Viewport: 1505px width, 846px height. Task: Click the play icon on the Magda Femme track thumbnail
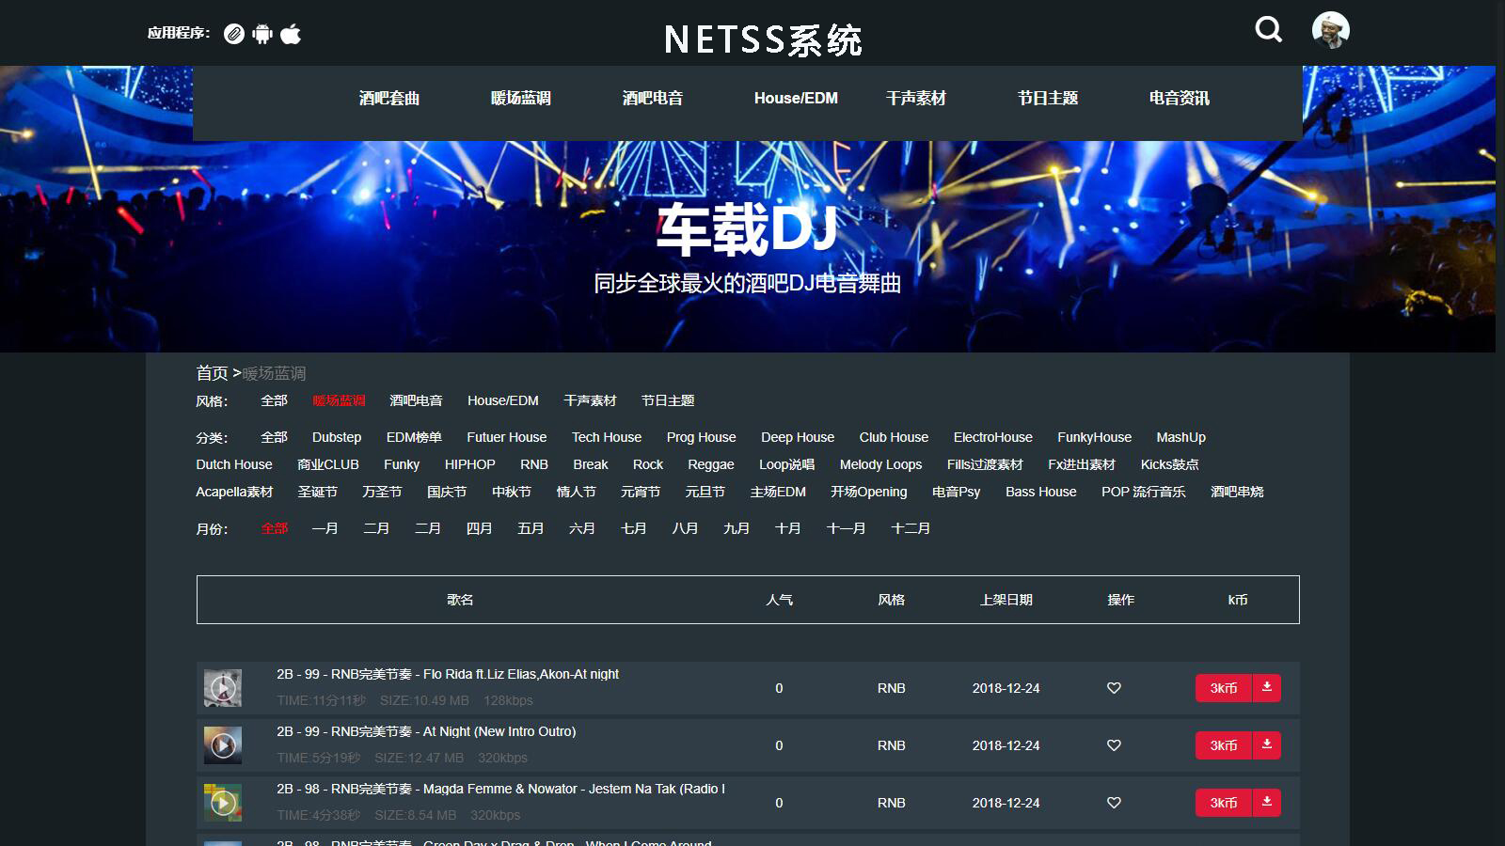pos(223,802)
